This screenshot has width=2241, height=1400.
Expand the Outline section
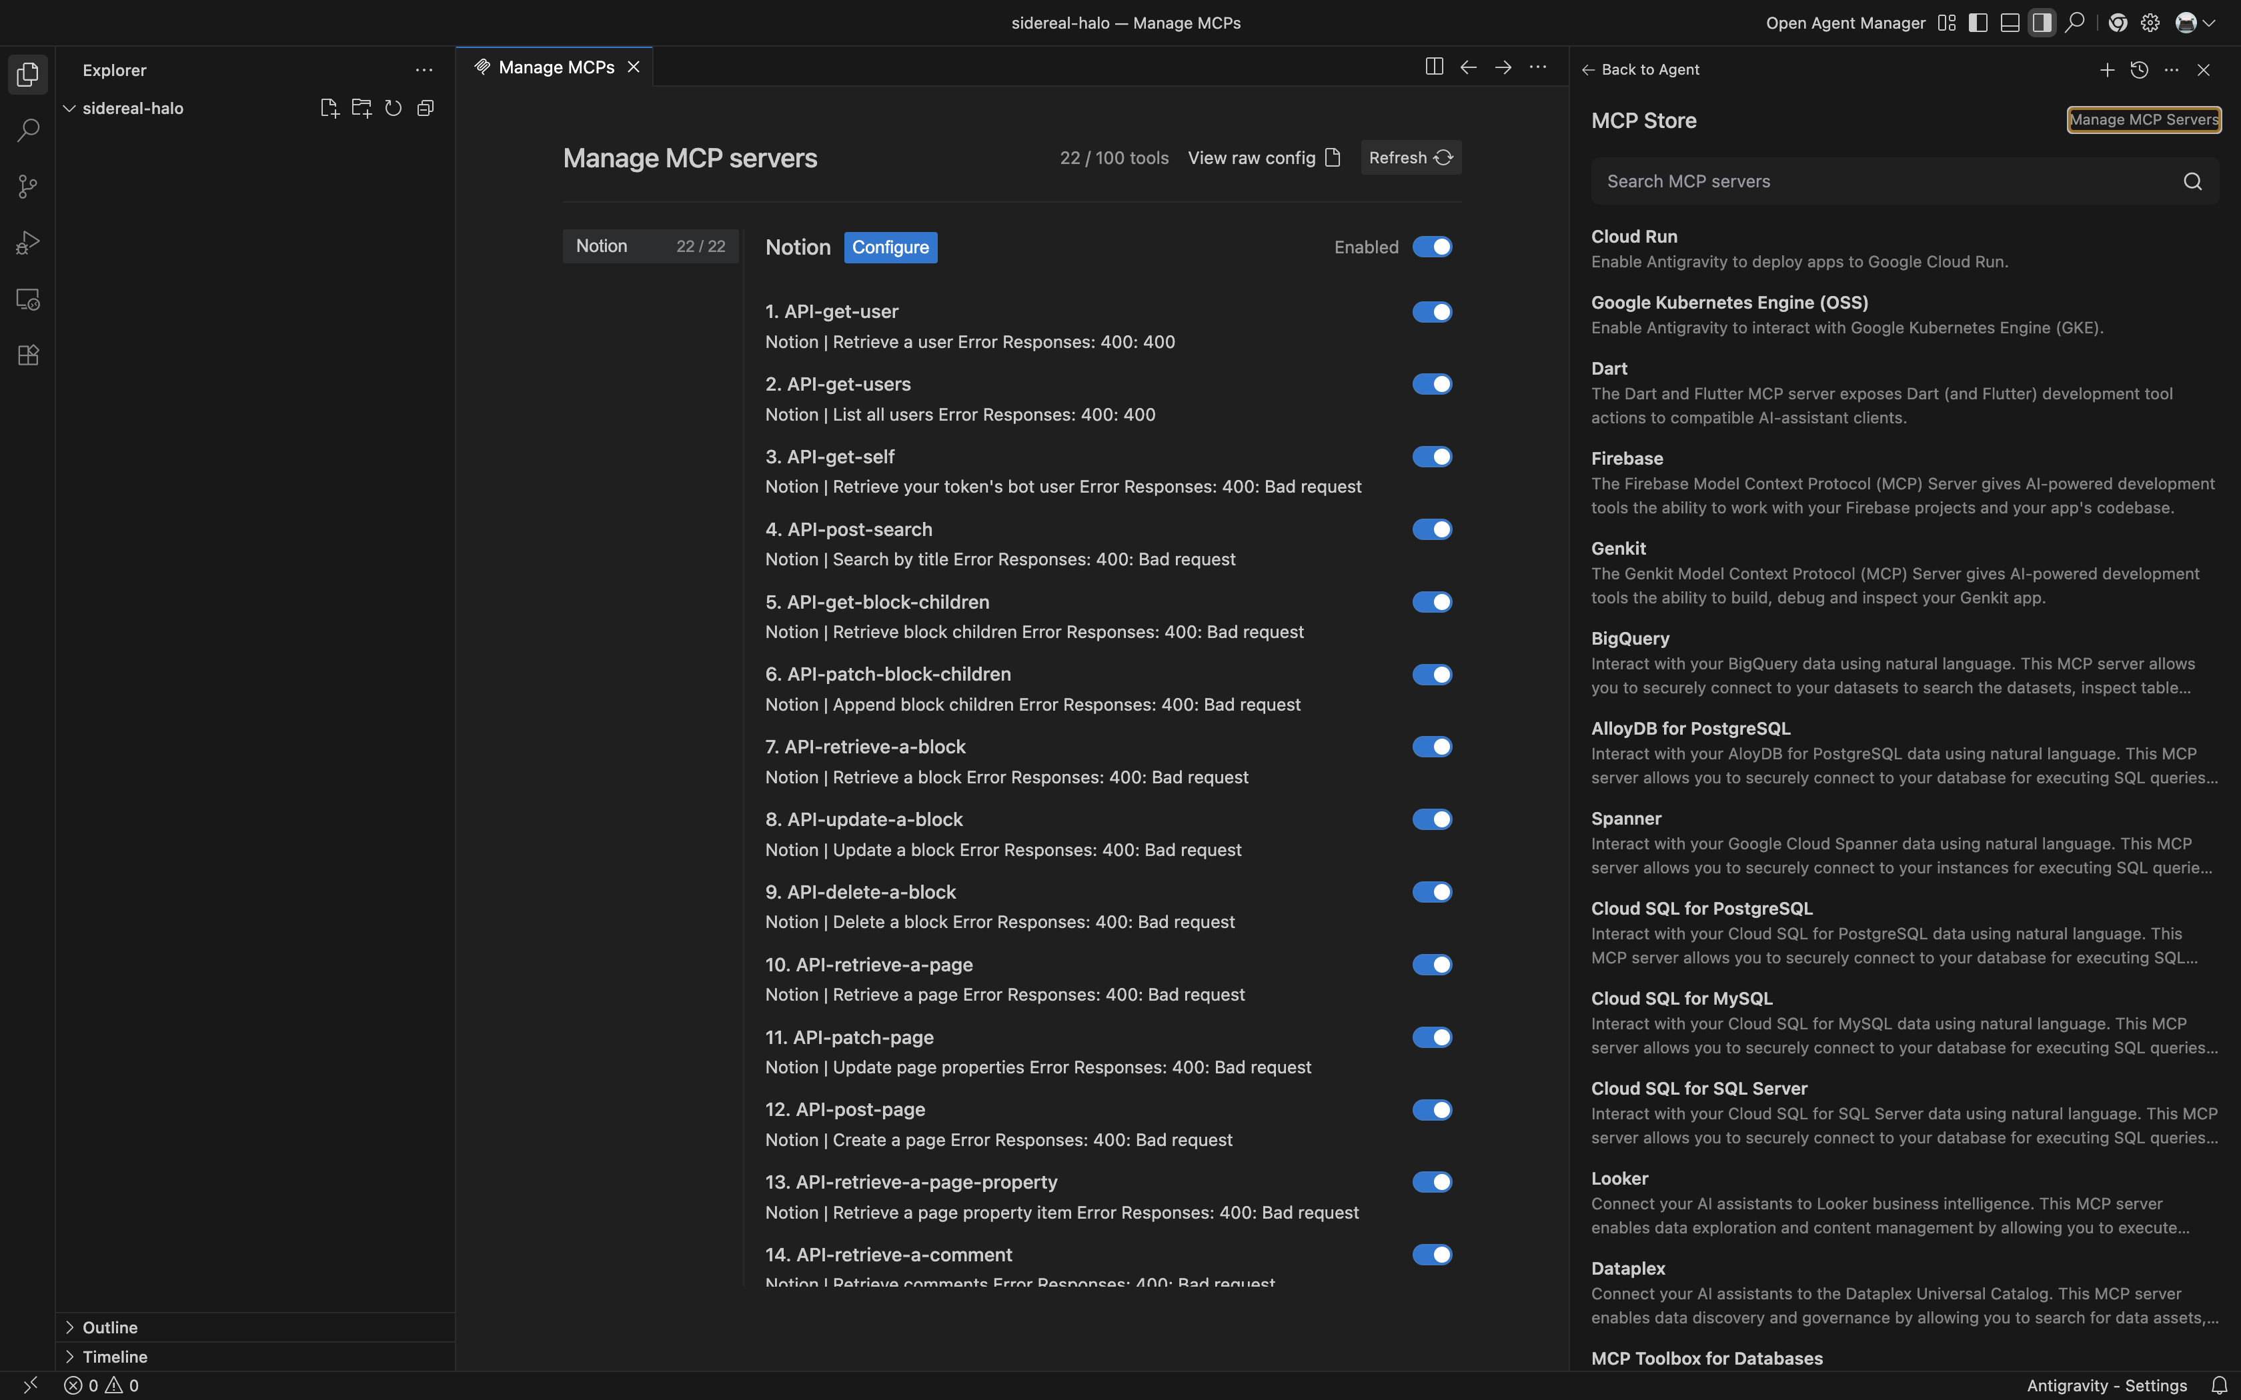pyautogui.click(x=109, y=1327)
